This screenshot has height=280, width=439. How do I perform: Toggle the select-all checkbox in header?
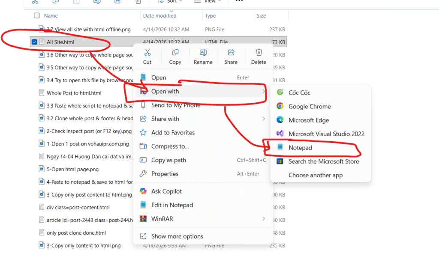[37, 16]
